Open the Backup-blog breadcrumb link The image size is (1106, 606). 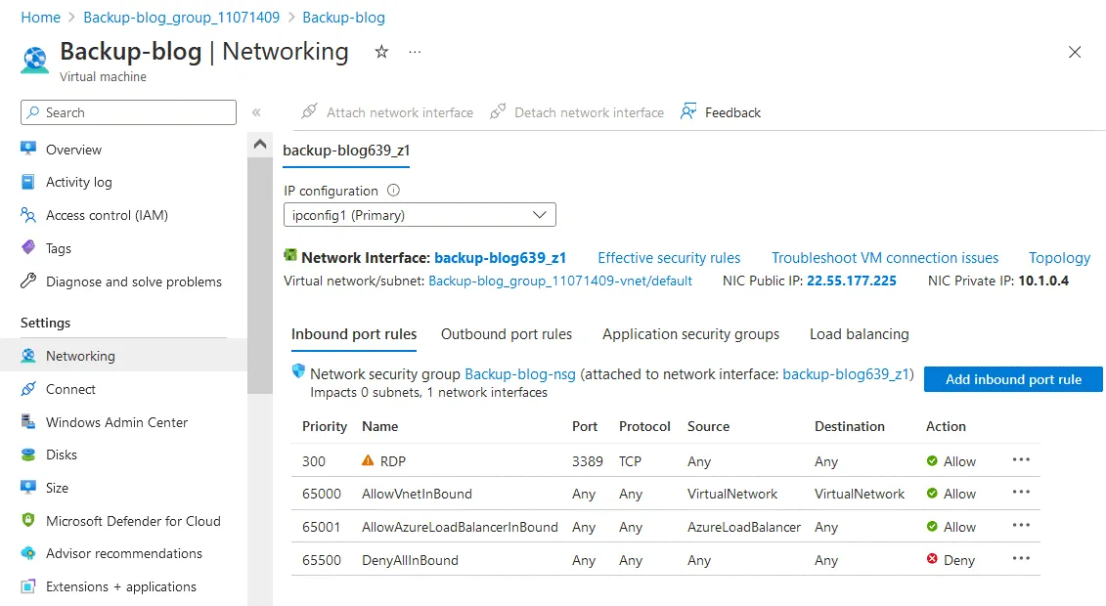343,17
